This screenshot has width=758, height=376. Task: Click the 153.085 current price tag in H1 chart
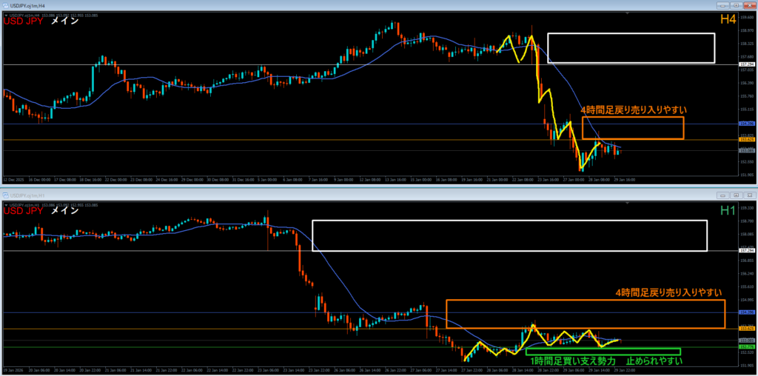click(x=746, y=340)
